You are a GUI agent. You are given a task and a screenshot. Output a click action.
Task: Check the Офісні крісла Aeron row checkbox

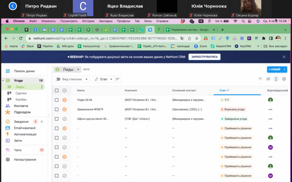coord(57,119)
